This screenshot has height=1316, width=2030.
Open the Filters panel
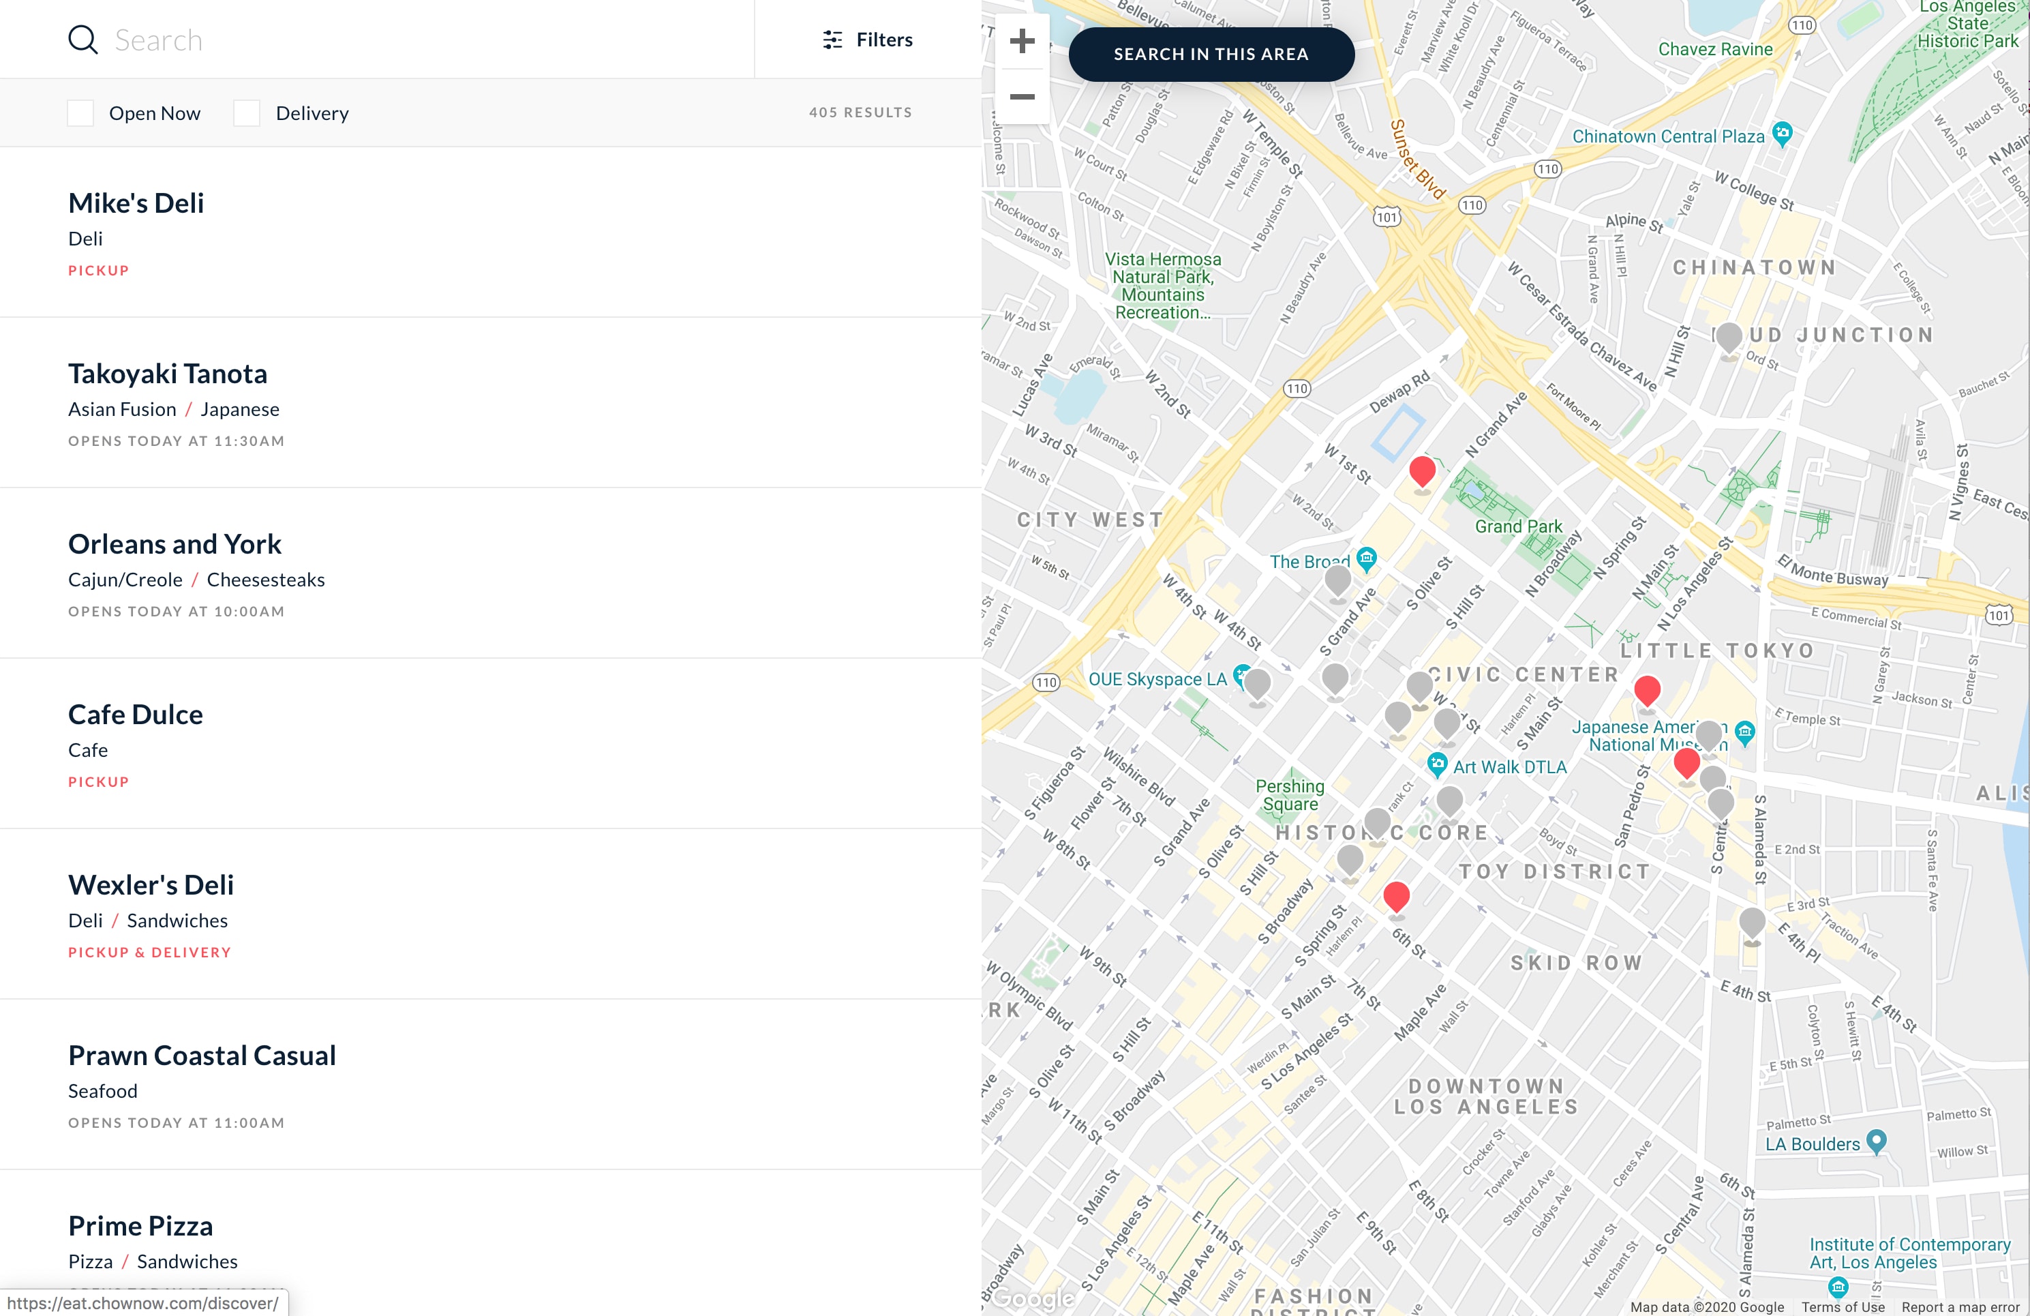[x=868, y=40]
